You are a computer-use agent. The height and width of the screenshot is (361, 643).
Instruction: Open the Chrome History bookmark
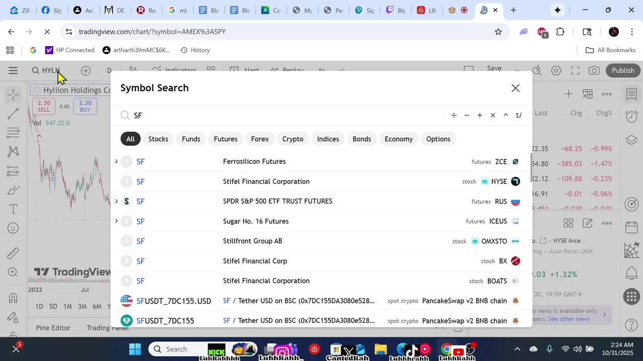click(195, 50)
